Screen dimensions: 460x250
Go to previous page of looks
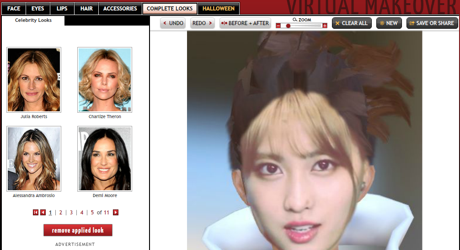[x=43, y=213]
